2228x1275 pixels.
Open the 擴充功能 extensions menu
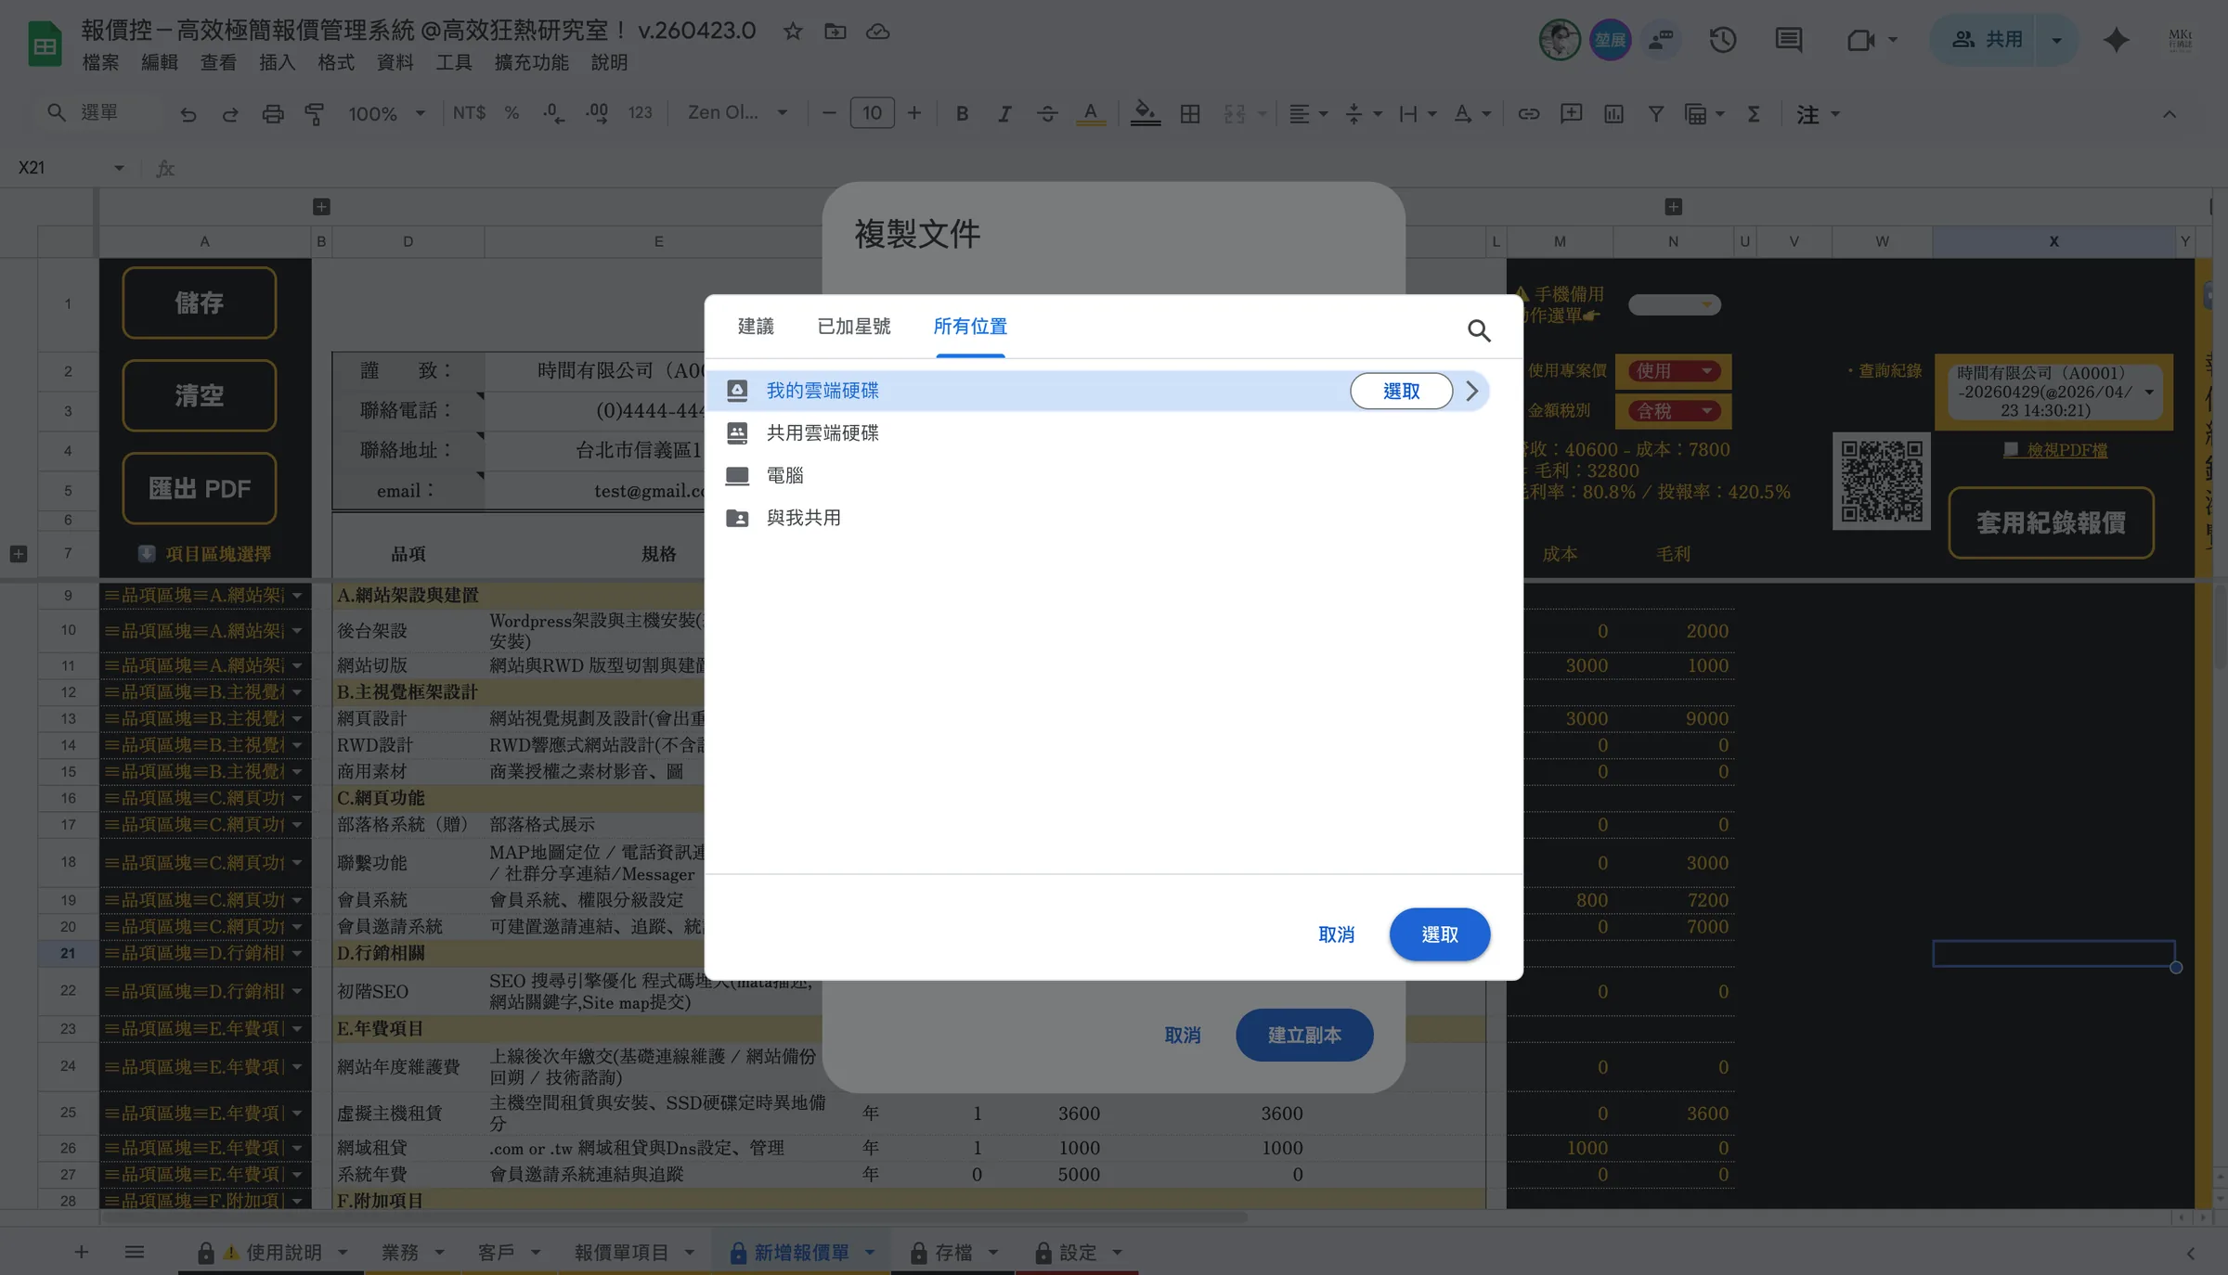(531, 62)
